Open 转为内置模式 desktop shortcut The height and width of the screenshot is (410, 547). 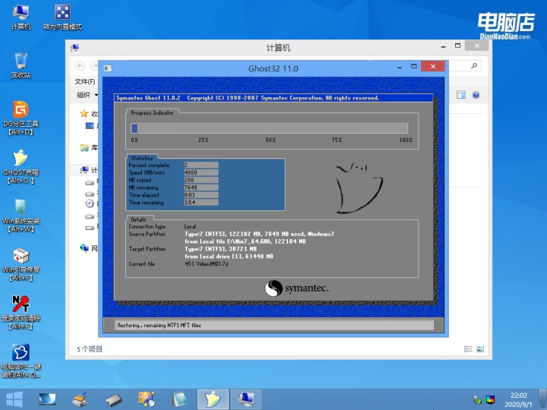tap(62, 17)
